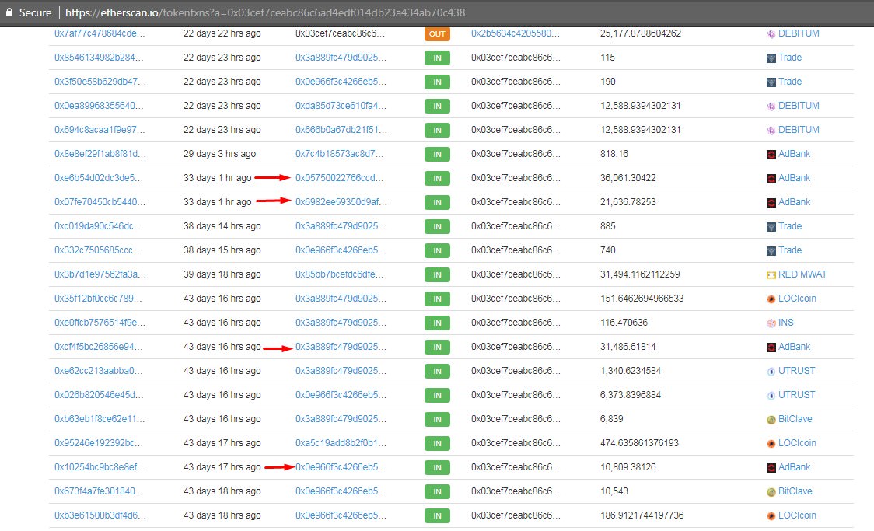Open transaction hash 0x3b7d1e97562fa3a
This screenshot has width=874, height=531.
coord(100,274)
